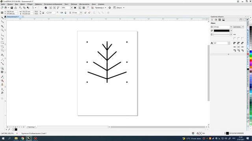Select the Shape node-edit tool
The width and height of the screenshot is (252, 141).
tap(2, 22)
